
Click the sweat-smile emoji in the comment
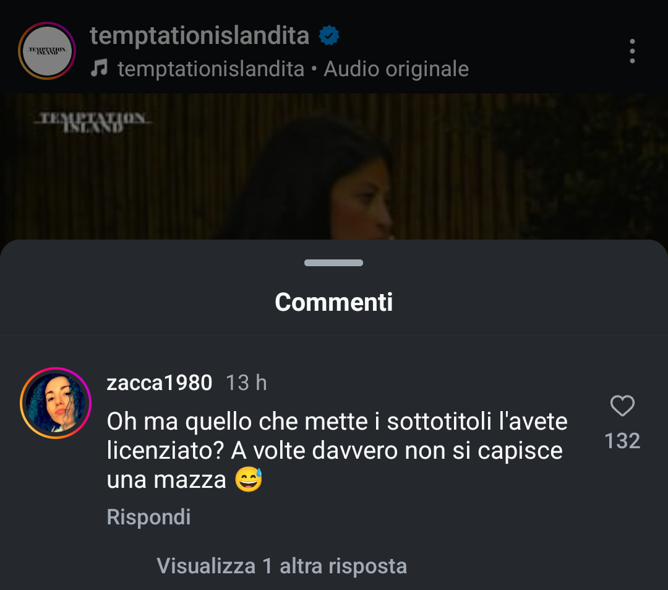click(249, 480)
